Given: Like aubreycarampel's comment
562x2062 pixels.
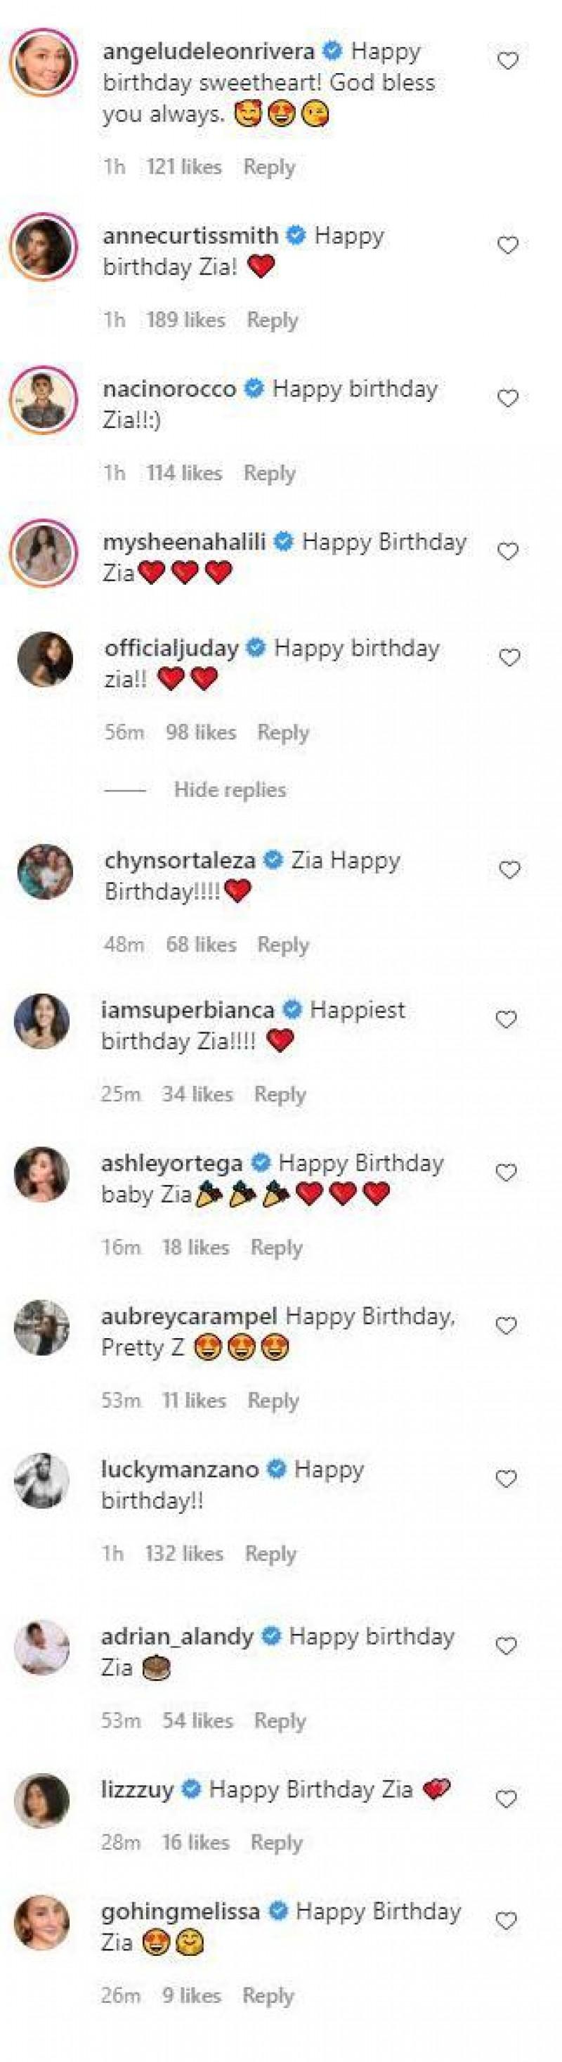Looking at the screenshot, I should 507,1326.
